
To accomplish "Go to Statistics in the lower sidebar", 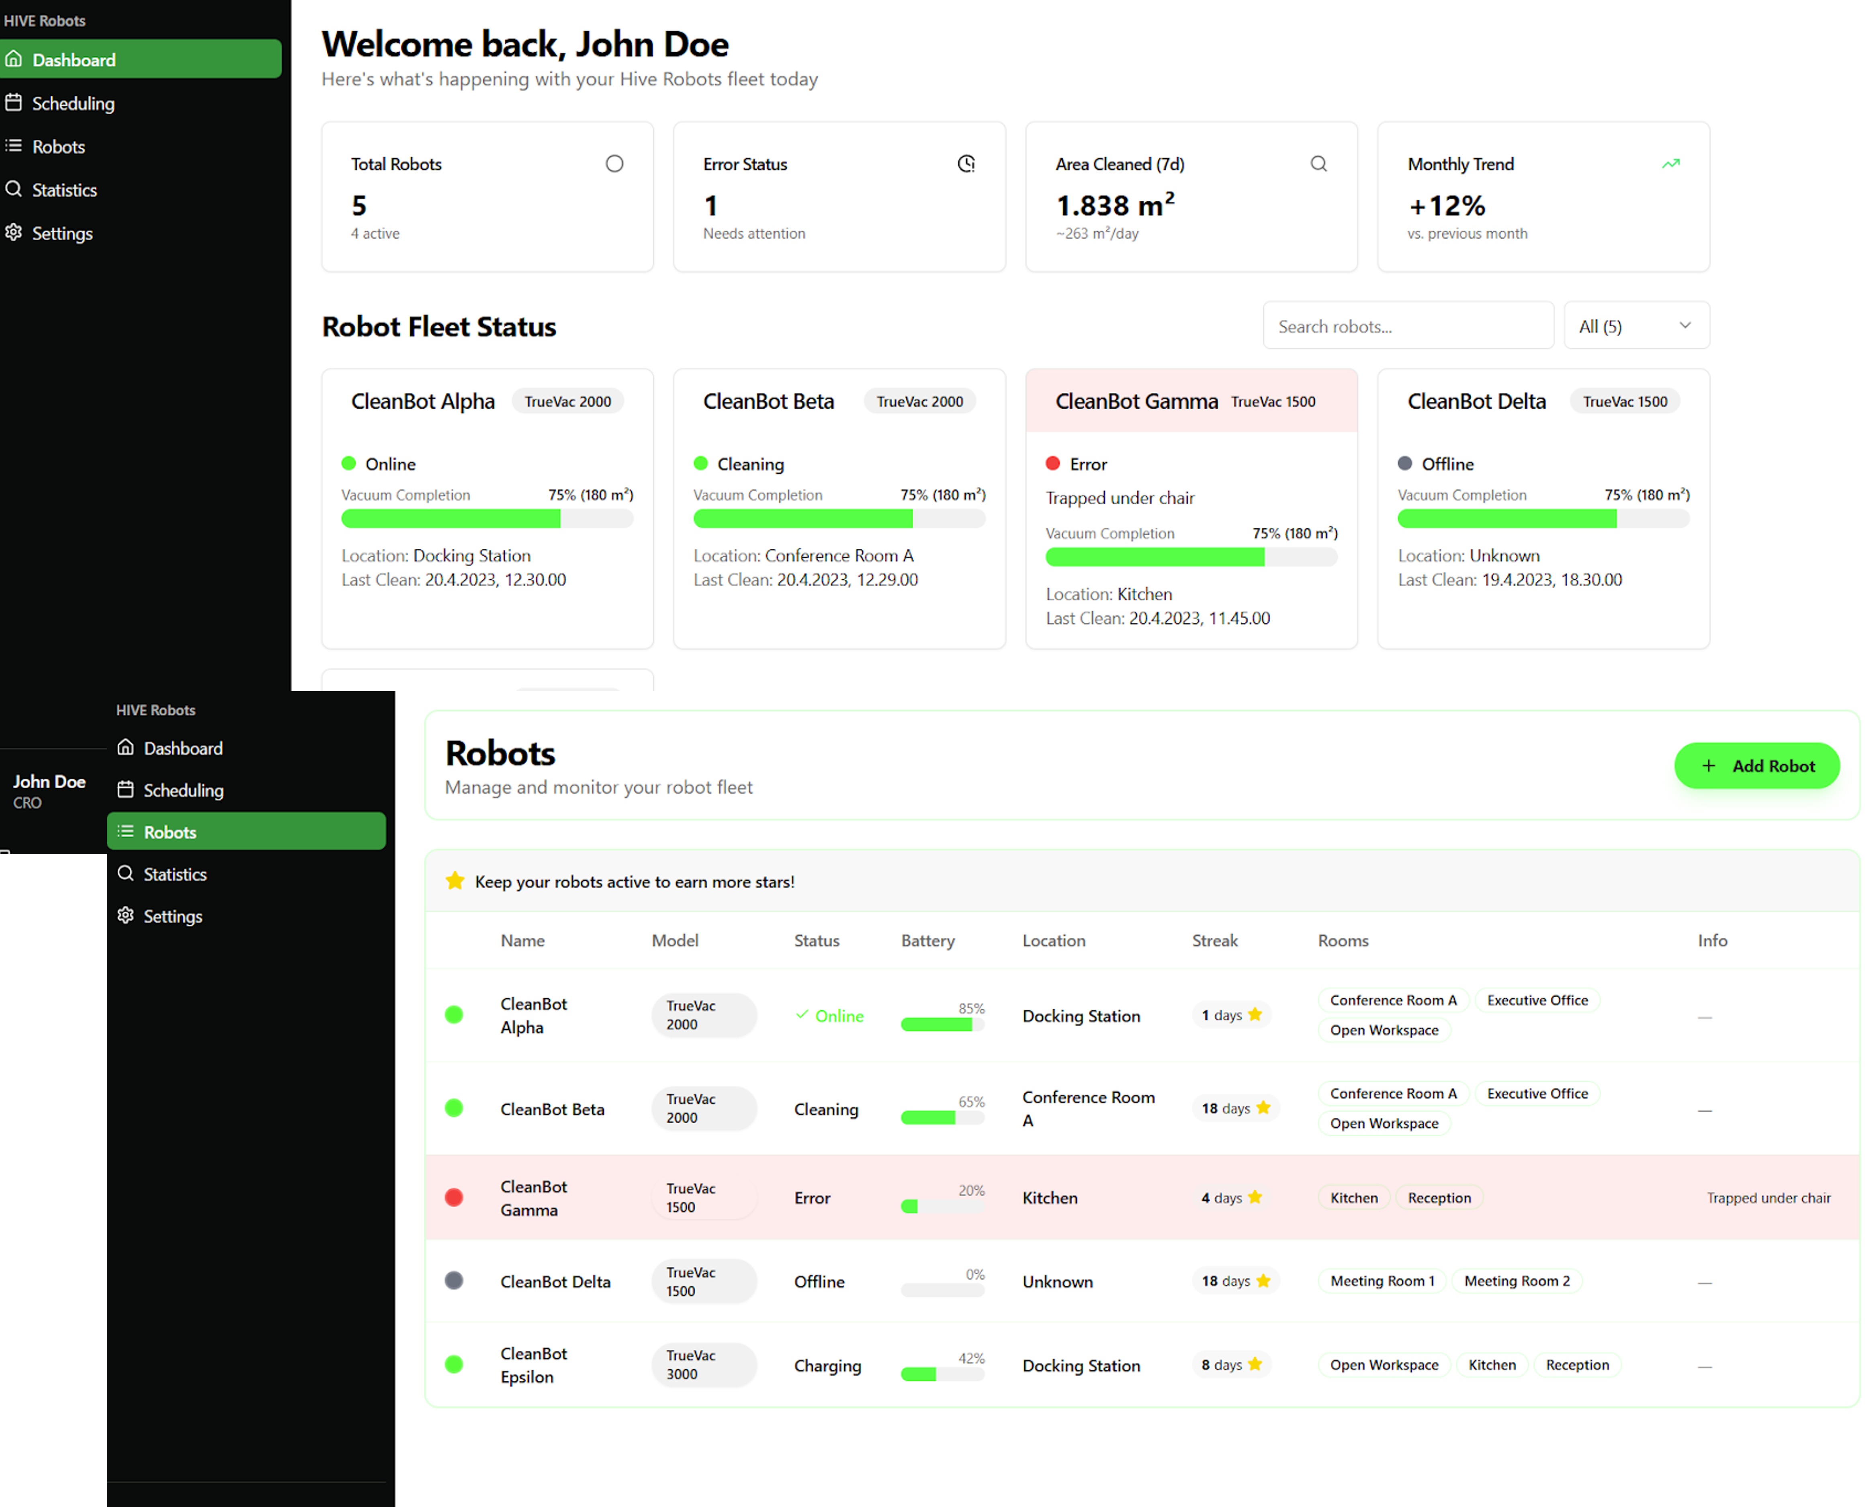I will (175, 874).
